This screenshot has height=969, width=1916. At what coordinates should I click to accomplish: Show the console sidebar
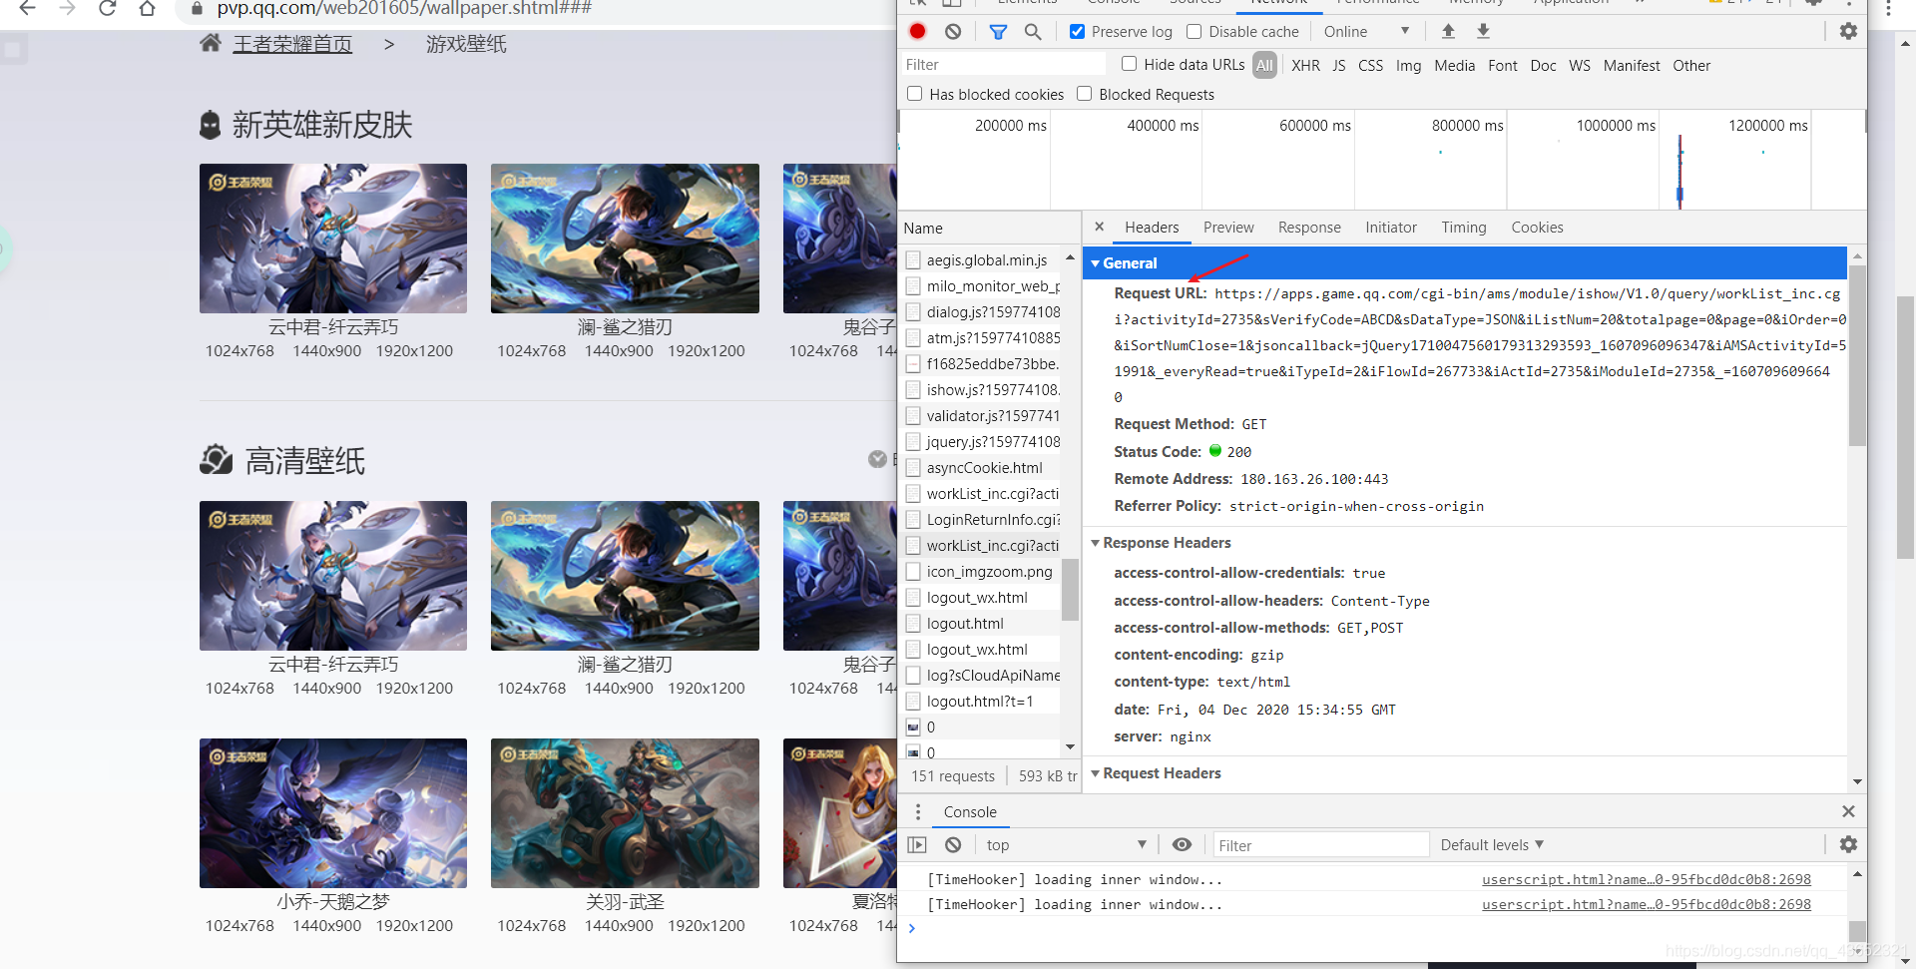click(917, 845)
